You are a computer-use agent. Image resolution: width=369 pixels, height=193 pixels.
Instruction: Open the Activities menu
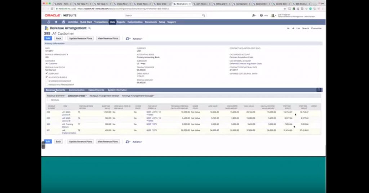click(73, 22)
